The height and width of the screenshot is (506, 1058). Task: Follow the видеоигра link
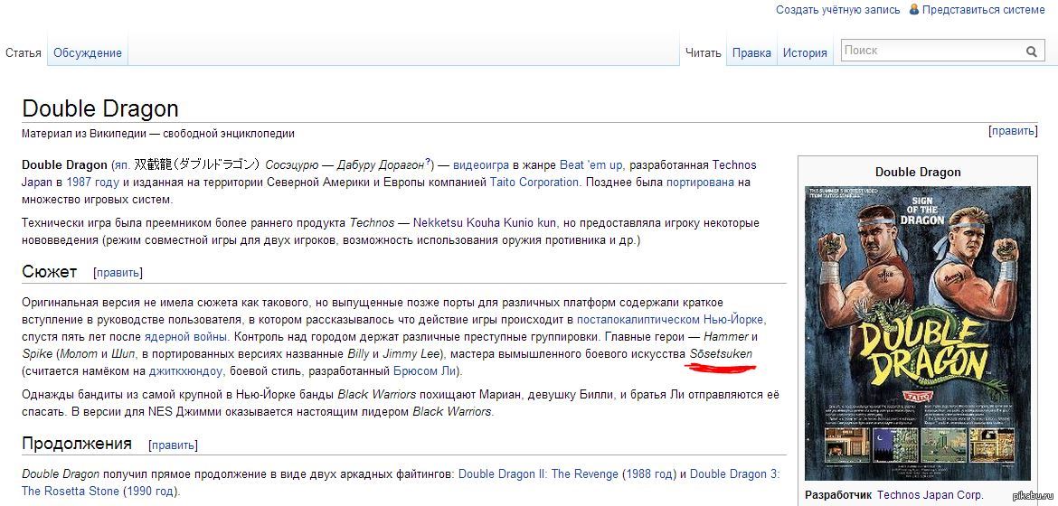coord(481,164)
